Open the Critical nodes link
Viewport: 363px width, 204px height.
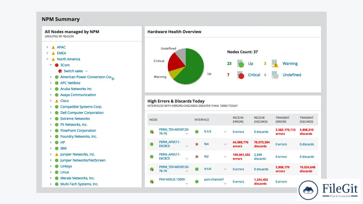[x=254, y=75]
